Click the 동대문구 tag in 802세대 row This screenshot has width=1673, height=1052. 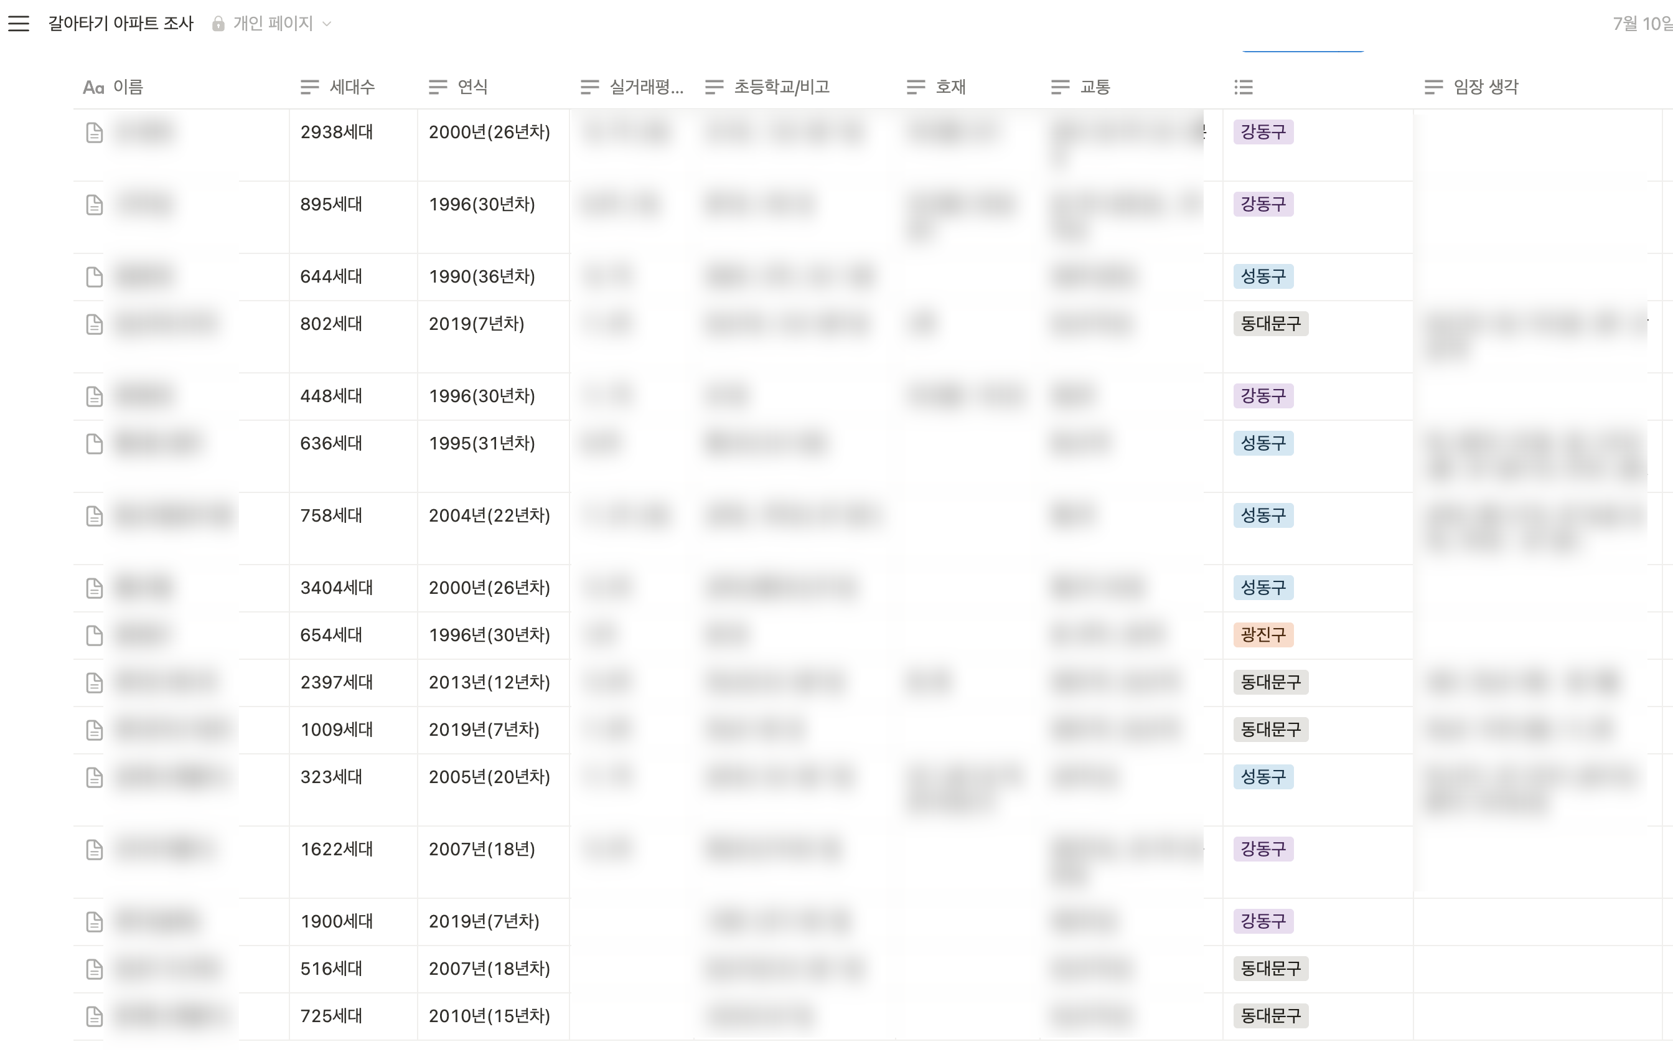pos(1270,324)
